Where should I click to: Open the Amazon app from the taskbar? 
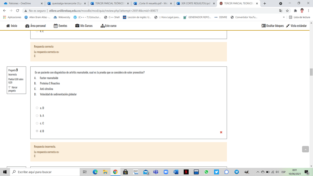pos(135,172)
